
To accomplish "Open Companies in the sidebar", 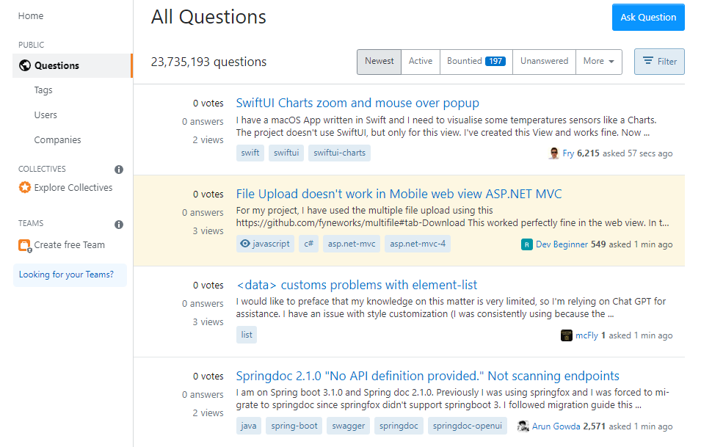I will (x=58, y=140).
